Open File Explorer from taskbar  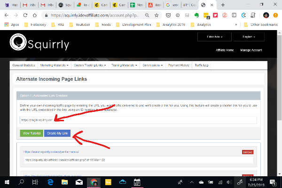[x=64, y=182]
